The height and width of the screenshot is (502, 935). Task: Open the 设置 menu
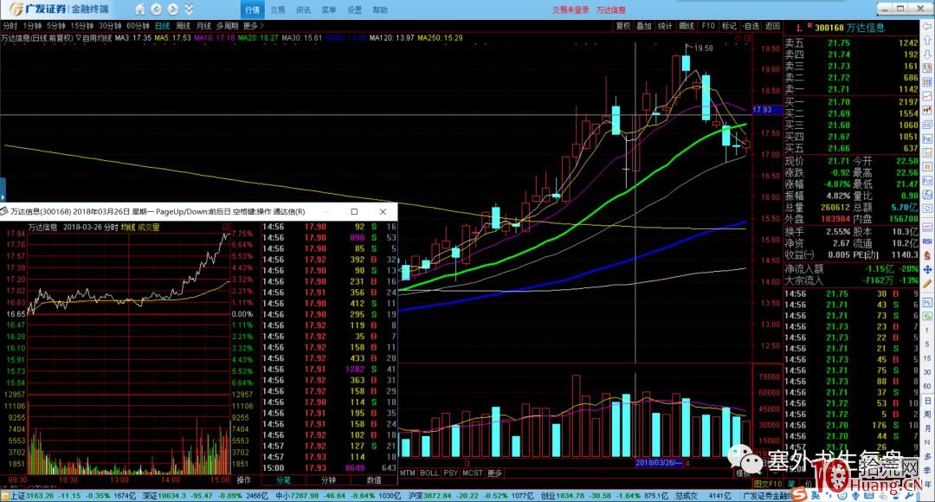355,10
